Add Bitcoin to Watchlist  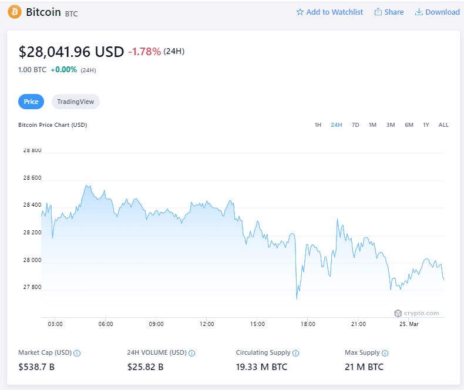(x=329, y=12)
